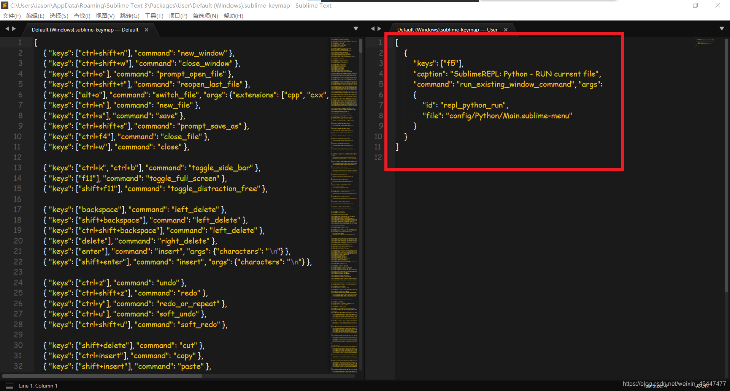The width and height of the screenshot is (730, 391).
Task: Close the User keymap tab
Action: pyautogui.click(x=506, y=29)
